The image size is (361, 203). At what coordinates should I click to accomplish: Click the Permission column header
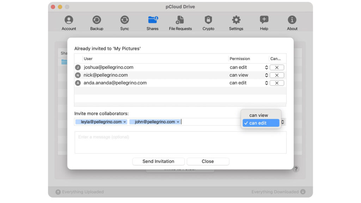[240, 59]
